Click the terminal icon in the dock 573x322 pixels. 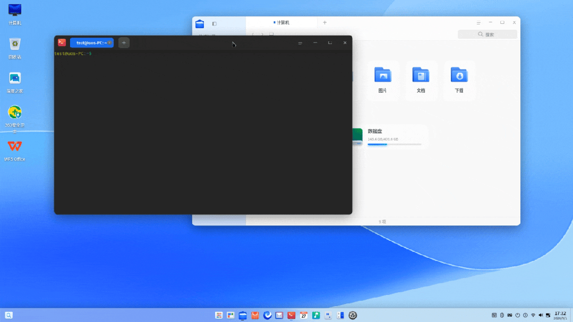click(x=291, y=316)
